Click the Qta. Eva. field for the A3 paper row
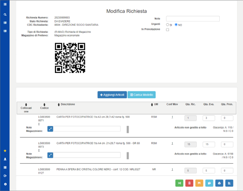Viewport: 243px width, 191px height. coord(209,118)
